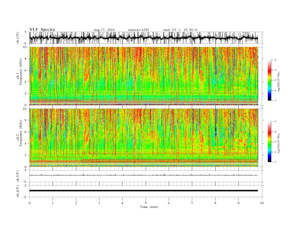
Task: Click the "4" kHz tick on ch.1 frequency axis
Action: 26,82
